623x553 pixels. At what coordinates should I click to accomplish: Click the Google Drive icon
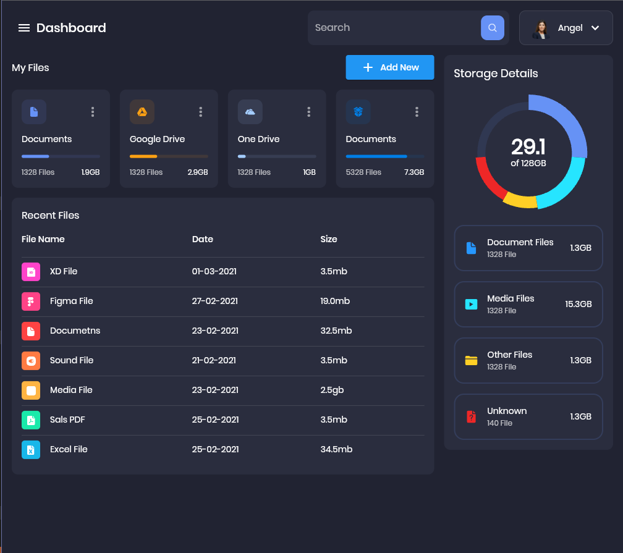pyautogui.click(x=142, y=112)
